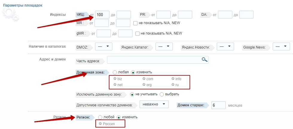Click the Параметры площадок heading

tap(23, 5)
